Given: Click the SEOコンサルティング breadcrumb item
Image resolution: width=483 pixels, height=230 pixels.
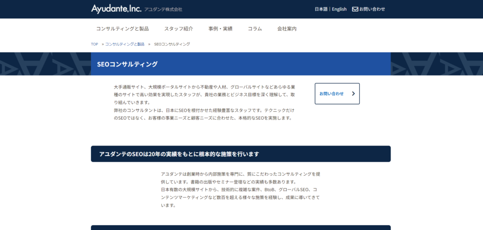Looking at the screenshot, I should [x=172, y=44].
